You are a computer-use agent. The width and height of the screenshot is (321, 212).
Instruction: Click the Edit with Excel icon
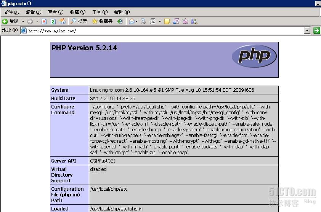[x=153, y=21]
